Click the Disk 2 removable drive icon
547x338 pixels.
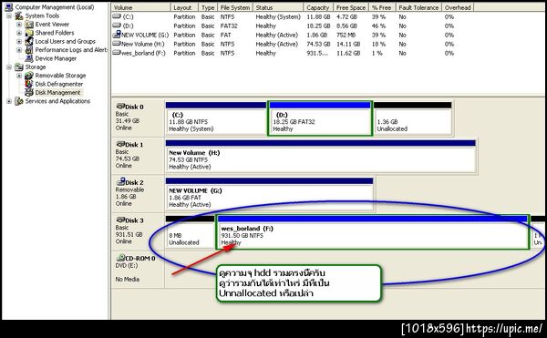120,181
